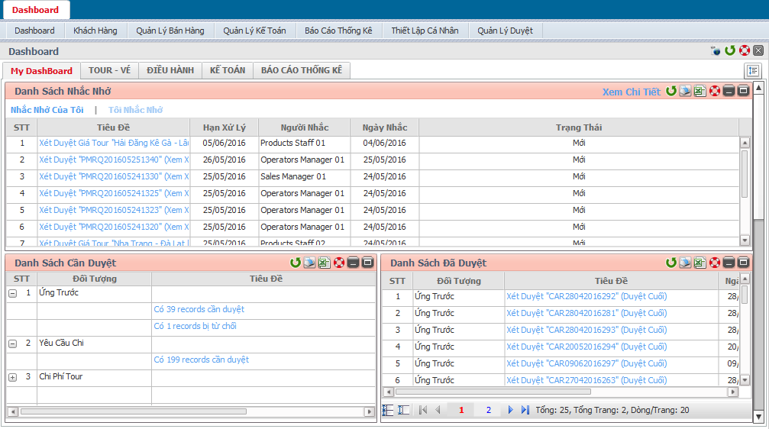Image resolution: width=769 pixels, height=429 pixels.
Task: Collapse the Yêu Cầu Chi tree row
Action: pyautogui.click(x=13, y=344)
